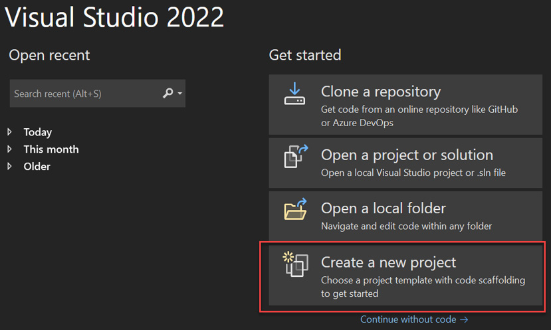Start Create a new project
Screen dimensions: 551x330
[405, 275]
